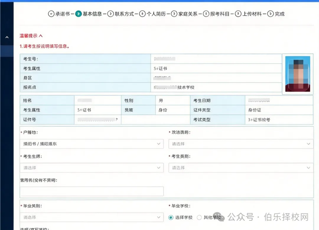Click the 考生号 label cell

coord(85,59)
